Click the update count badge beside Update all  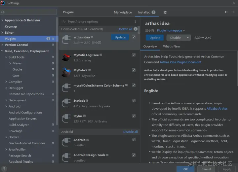pos(136,29)
